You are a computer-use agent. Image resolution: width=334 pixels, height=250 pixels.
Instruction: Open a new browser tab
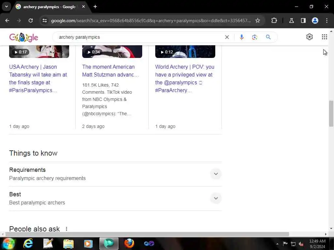point(95,7)
